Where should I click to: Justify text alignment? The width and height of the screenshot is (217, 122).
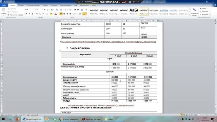pyautogui.click(x=71, y=14)
